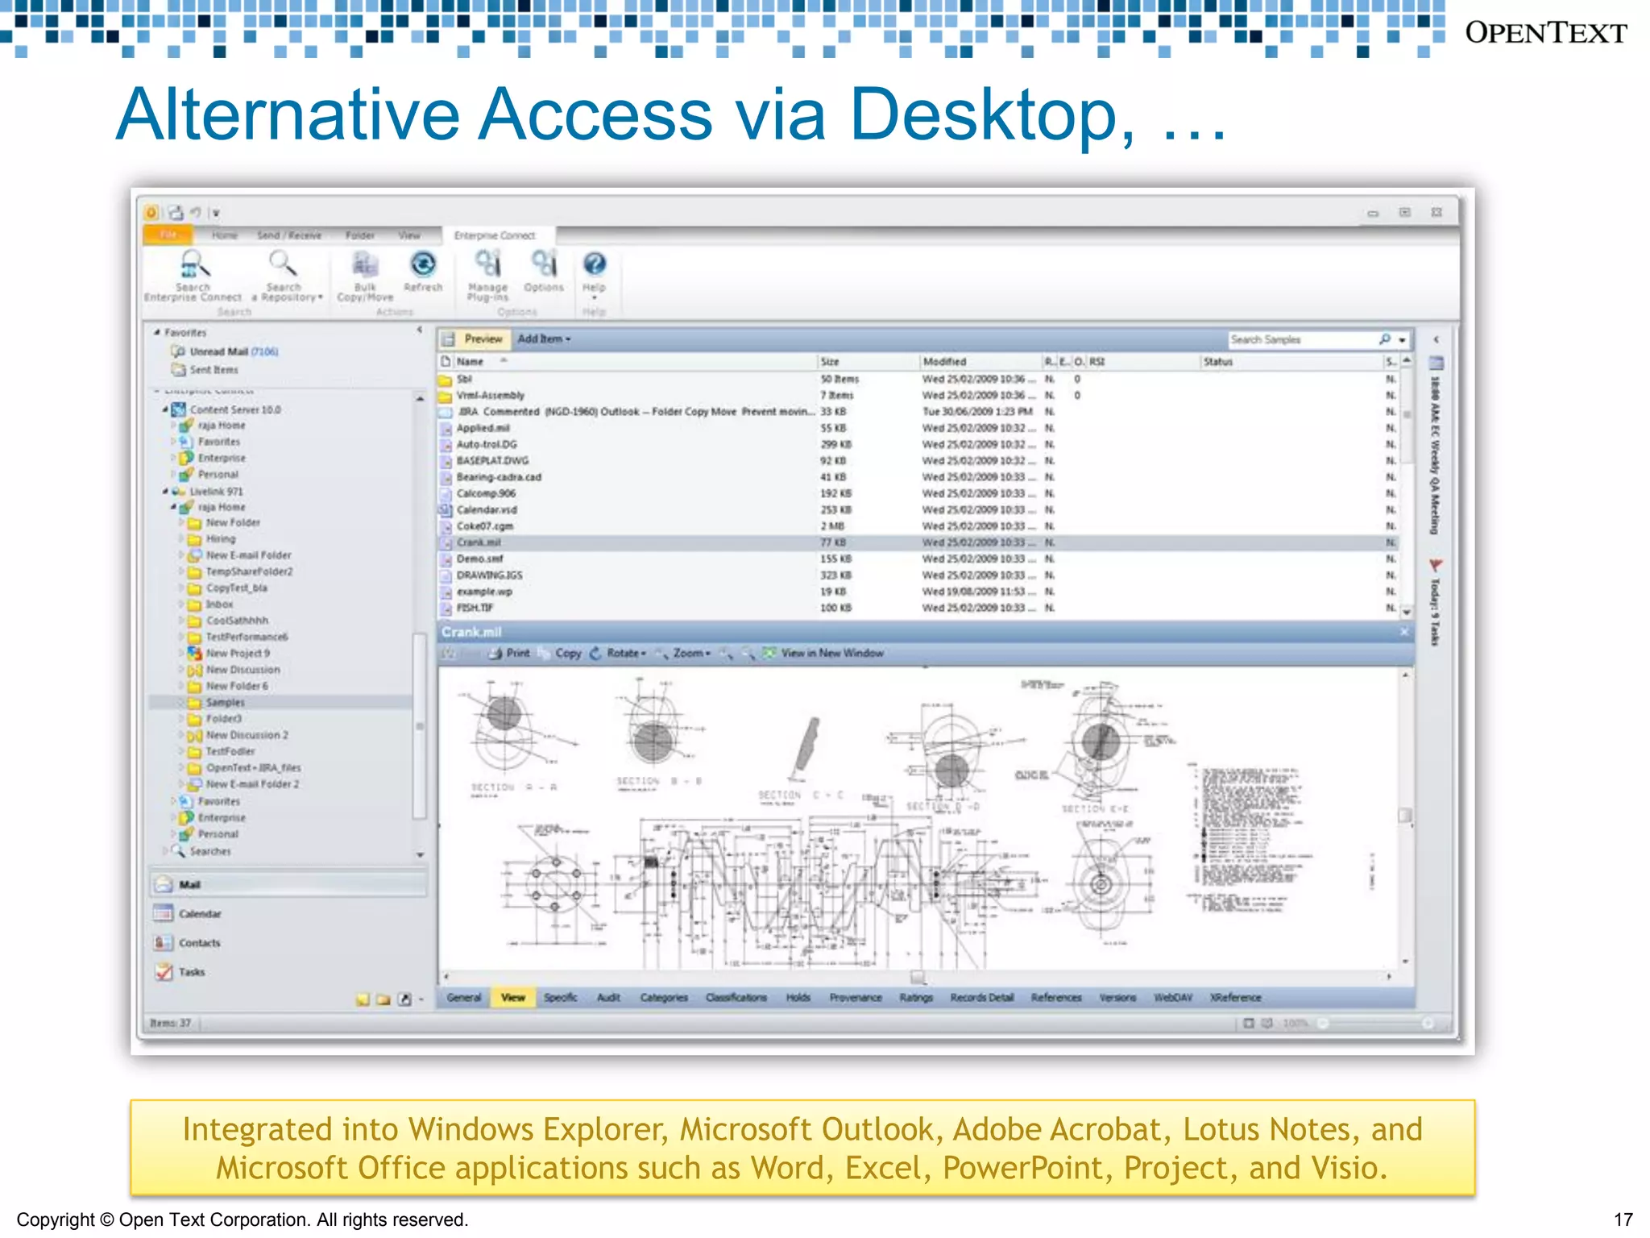Select the Searches tree item

coord(201,851)
